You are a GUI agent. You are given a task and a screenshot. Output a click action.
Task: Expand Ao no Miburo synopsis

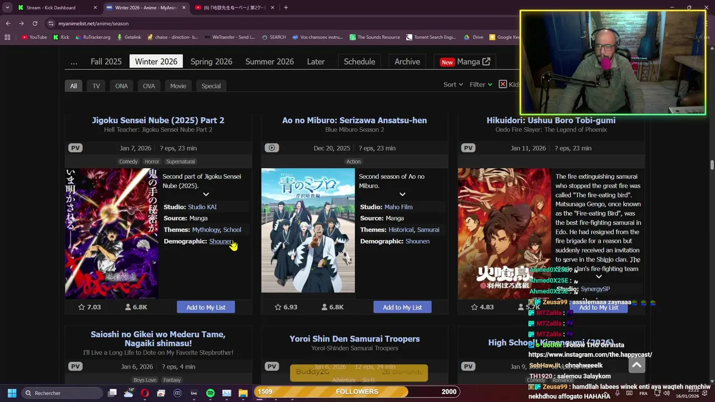402,194
